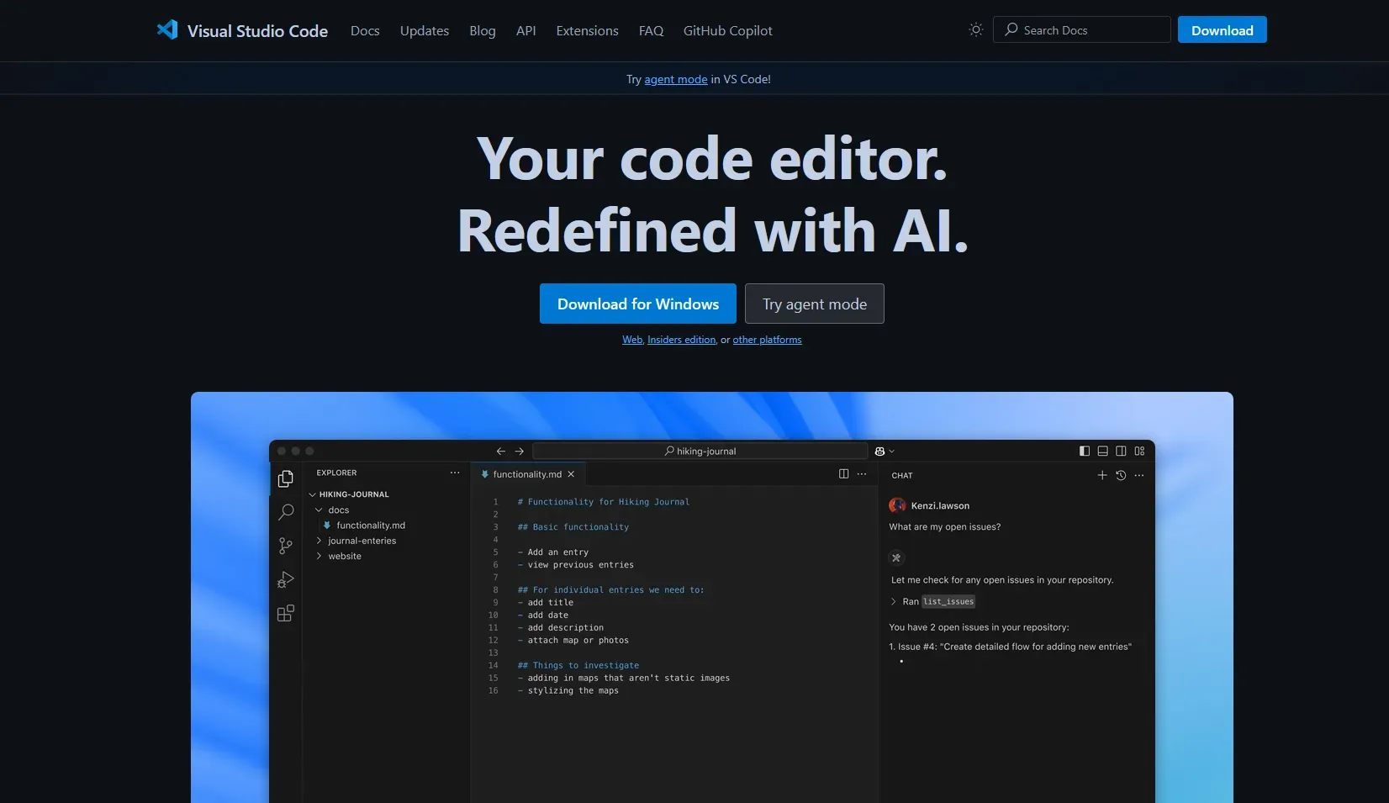
Task: Start a new chat with plus icon
Action: (1101, 475)
